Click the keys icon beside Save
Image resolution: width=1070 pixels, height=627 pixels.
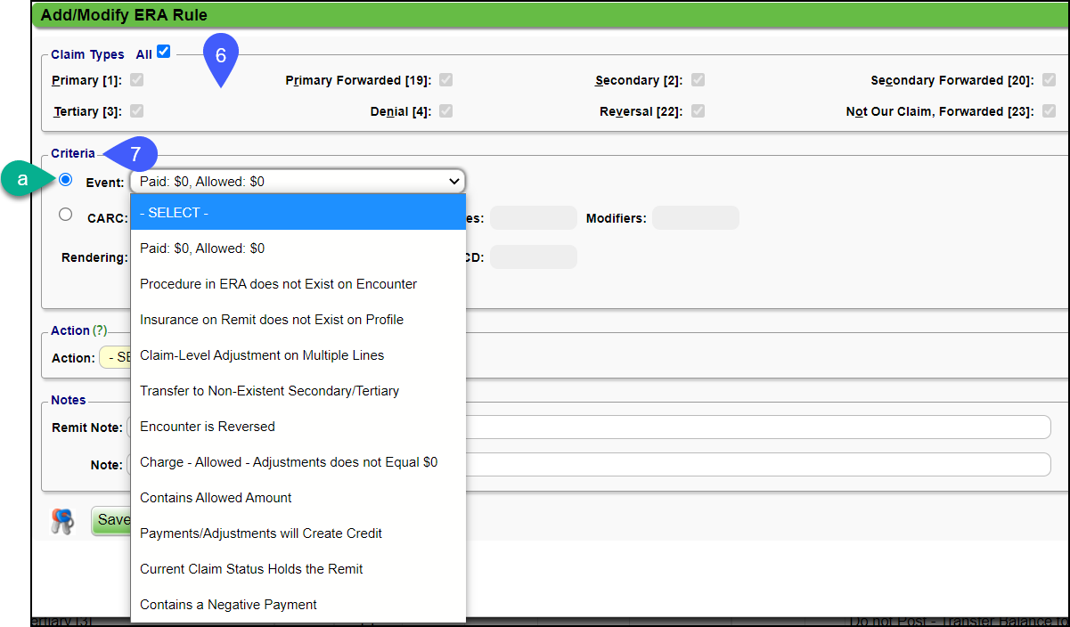[62, 521]
